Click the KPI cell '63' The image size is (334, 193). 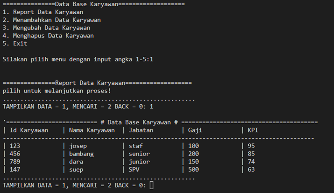point(251,169)
